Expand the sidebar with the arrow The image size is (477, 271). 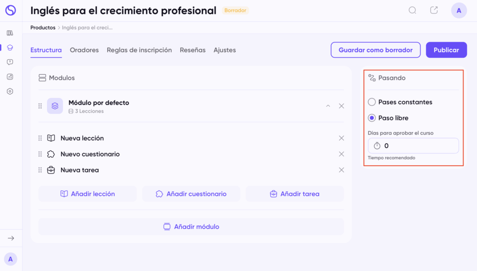(x=11, y=238)
